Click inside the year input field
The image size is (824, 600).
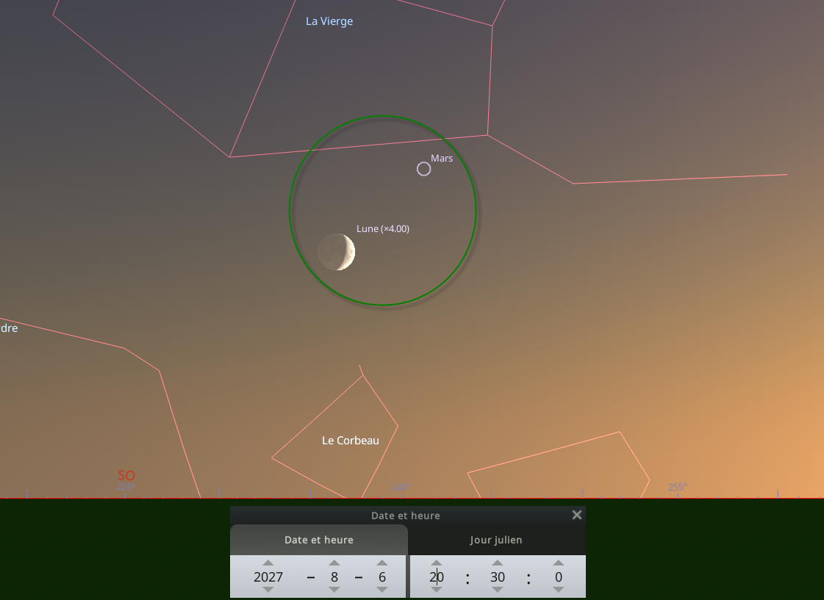pos(268,577)
